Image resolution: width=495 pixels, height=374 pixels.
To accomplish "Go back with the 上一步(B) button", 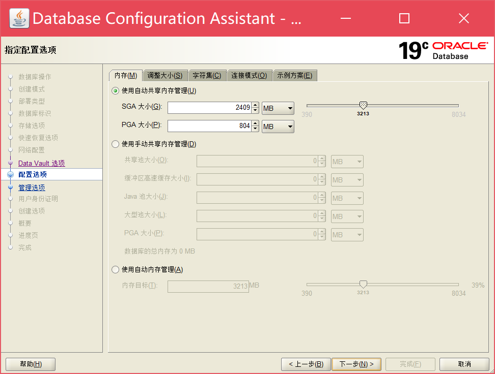I will [x=306, y=364].
